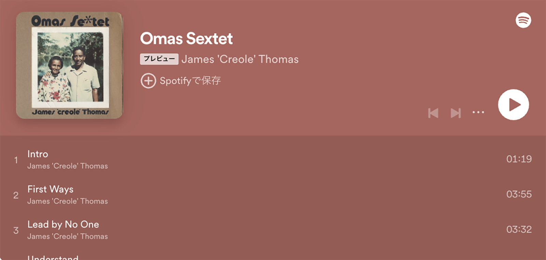Viewport: 546px width, 260px height.
Task: Select the First Ways track
Action: [x=273, y=195]
